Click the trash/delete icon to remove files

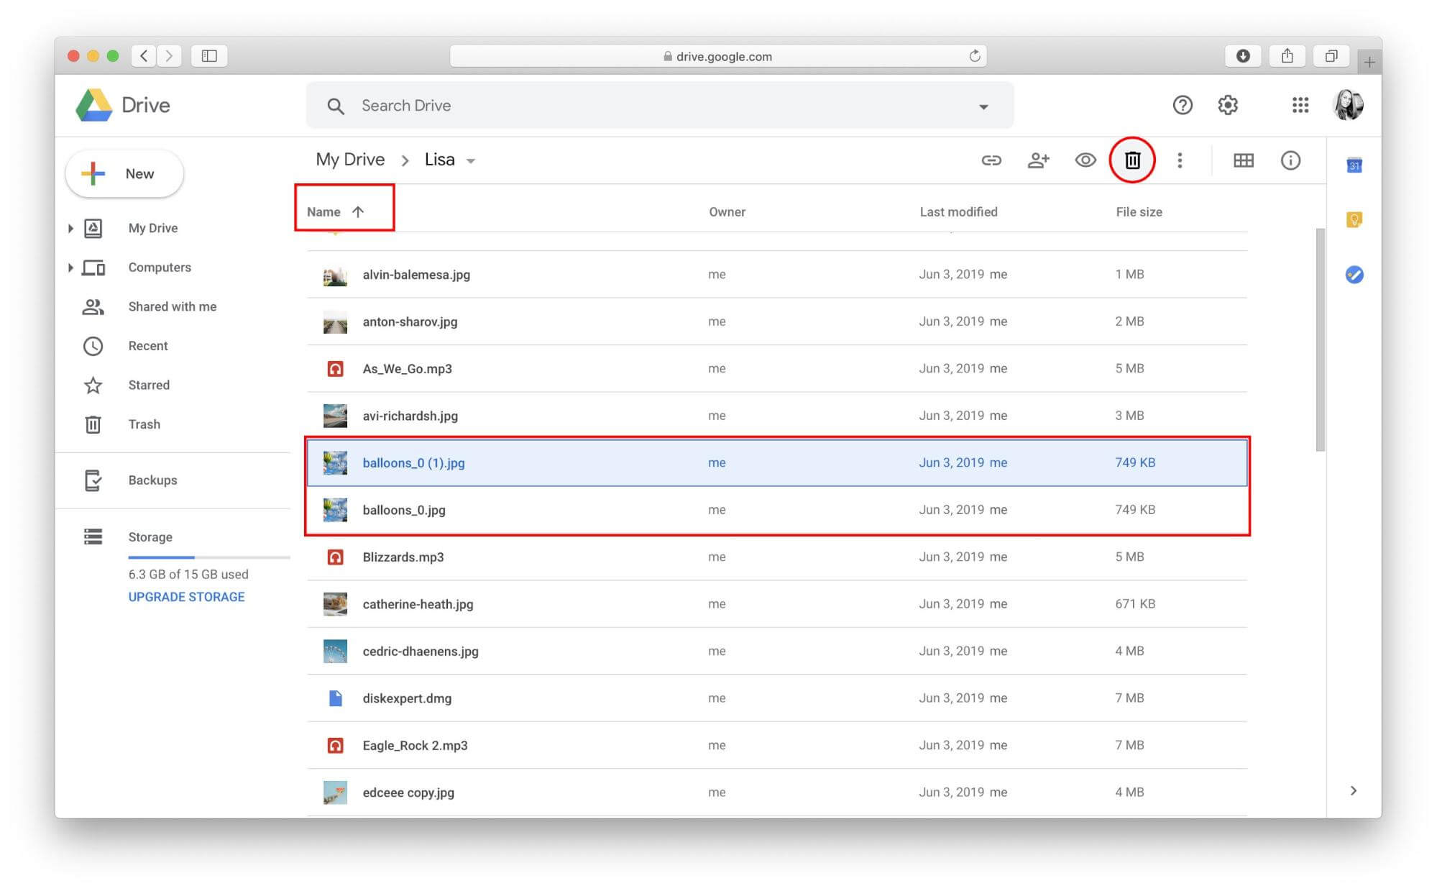click(1132, 160)
